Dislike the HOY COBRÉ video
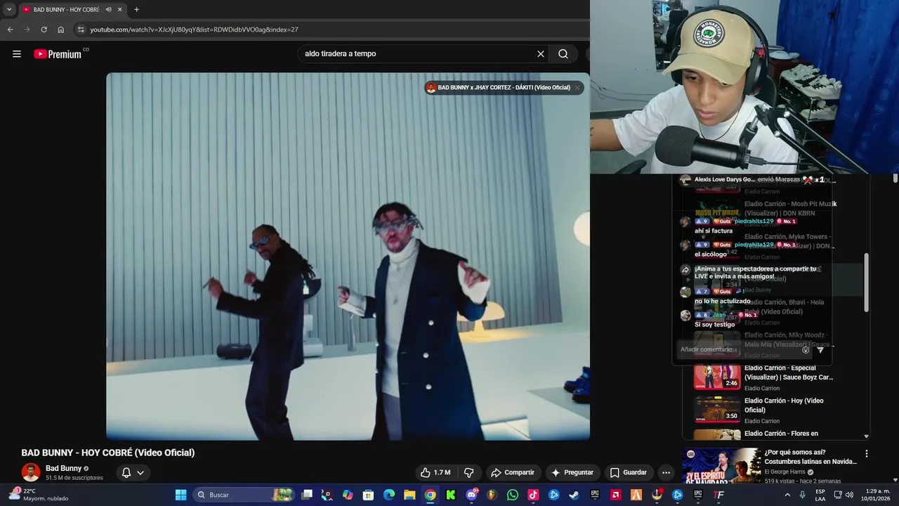Image resolution: width=899 pixels, height=506 pixels. [x=468, y=473]
